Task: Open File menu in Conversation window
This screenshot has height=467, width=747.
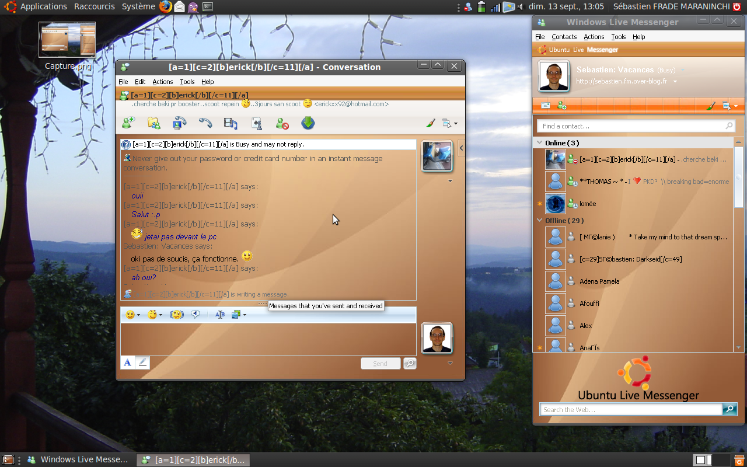Action: pos(123,82)
